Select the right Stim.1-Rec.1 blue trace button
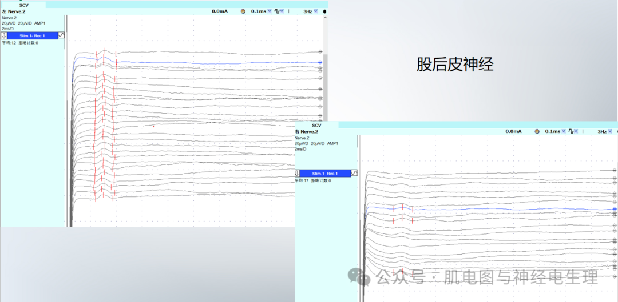618x302 pixels. coord(325,173)
